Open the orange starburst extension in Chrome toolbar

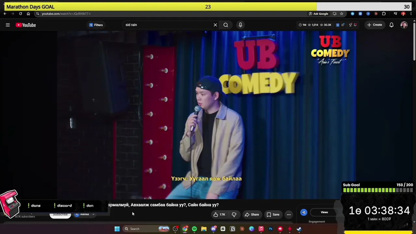(x=376, y=14)
